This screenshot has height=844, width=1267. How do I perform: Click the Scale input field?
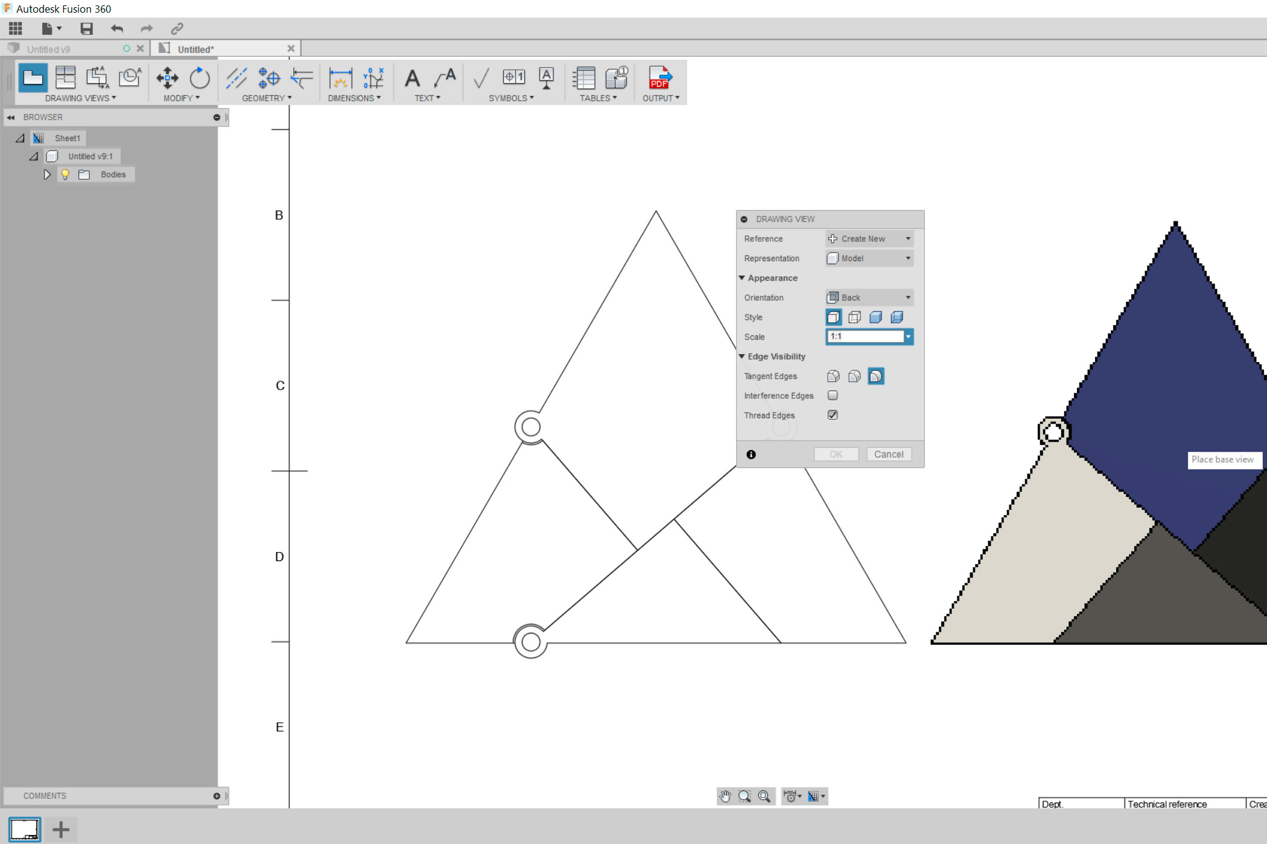click(x=862, y=336)
